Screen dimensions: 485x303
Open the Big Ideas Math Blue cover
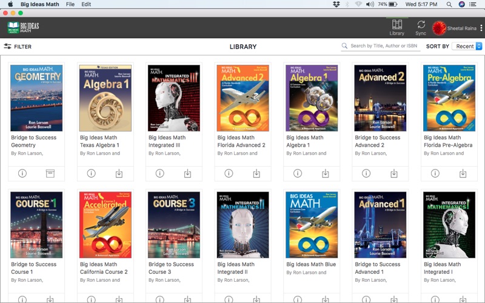pyautogui.click(x=312, y=225)
